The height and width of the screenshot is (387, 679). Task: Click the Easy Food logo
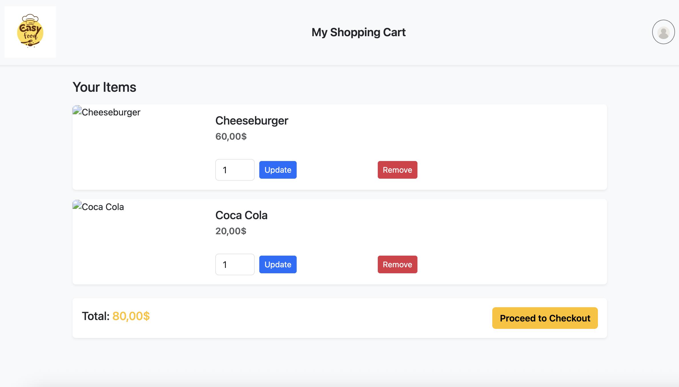[x=30, y=32]
